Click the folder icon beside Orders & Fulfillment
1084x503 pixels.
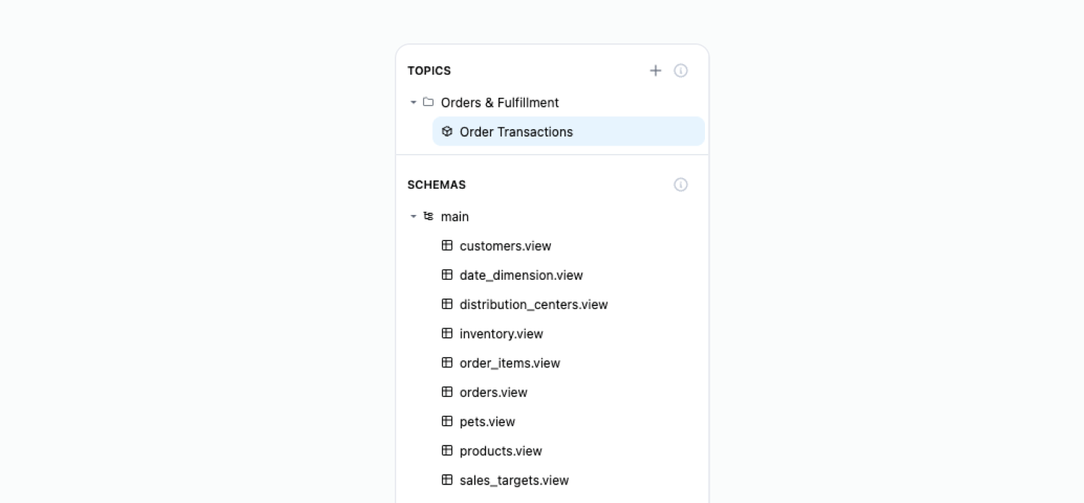[428, 102]
